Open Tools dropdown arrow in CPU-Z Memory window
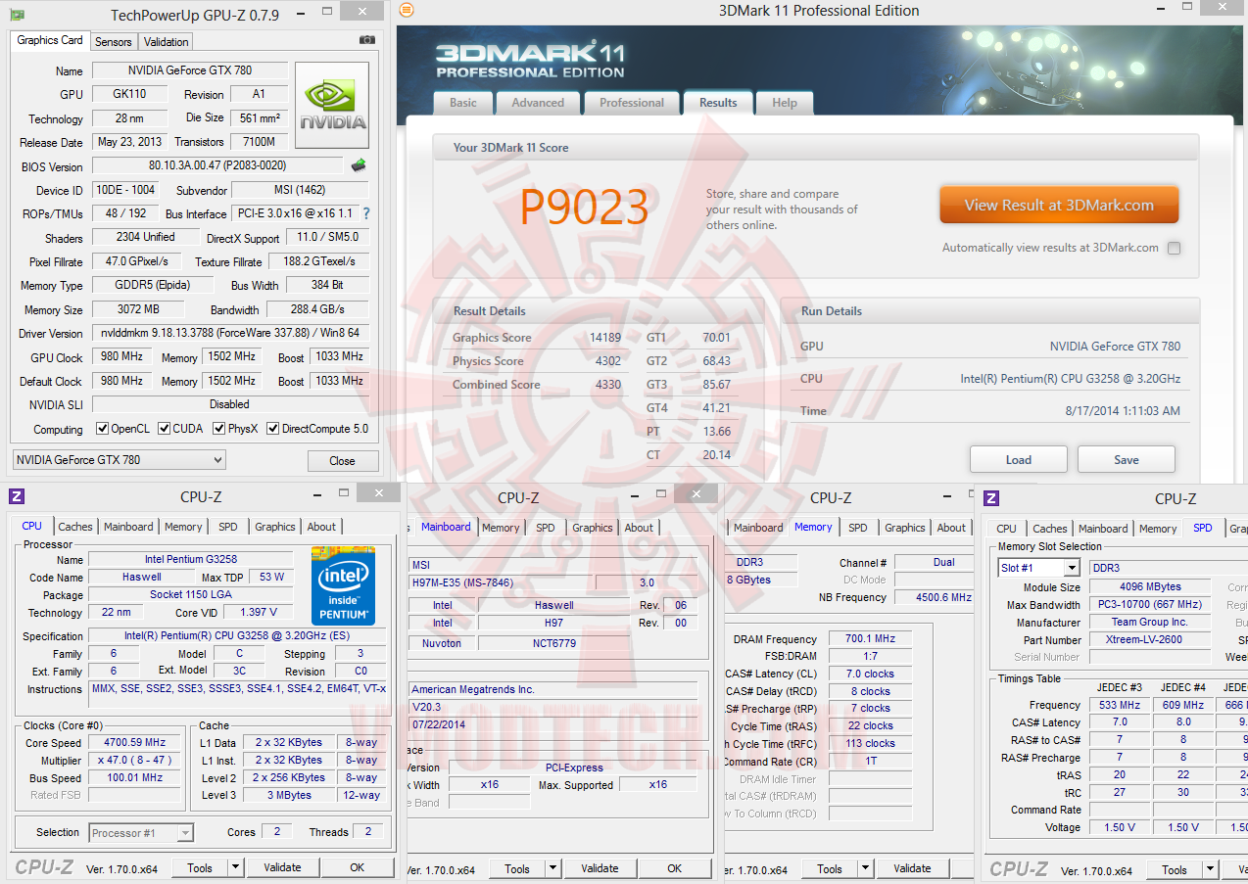 865,868
